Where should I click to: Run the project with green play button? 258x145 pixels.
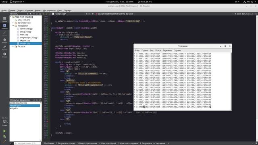[4, 131]
